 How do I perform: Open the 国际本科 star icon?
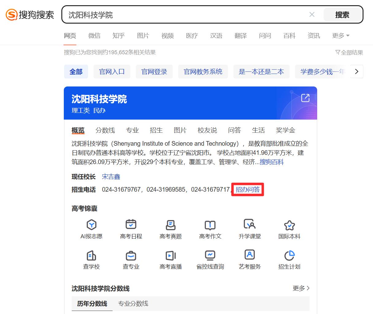(289, 225)
